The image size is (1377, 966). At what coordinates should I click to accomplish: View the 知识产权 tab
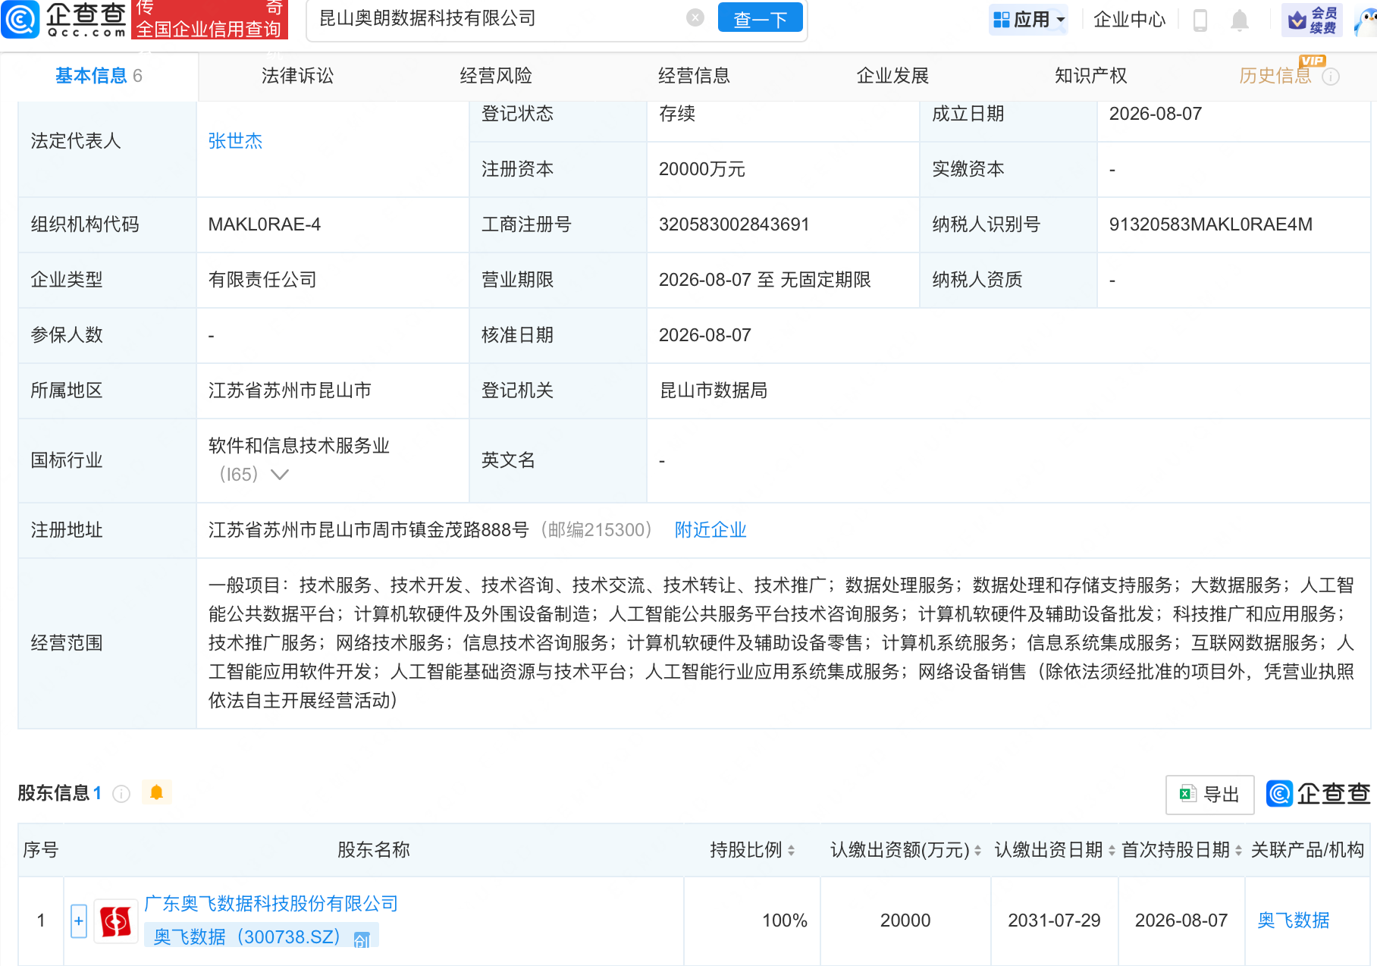pyautogui.click(x=1090, y=76)
